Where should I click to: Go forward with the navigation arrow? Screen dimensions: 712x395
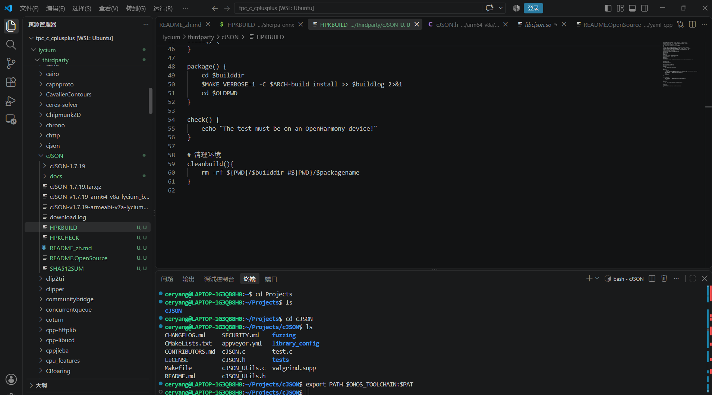(x=227, y=8)
